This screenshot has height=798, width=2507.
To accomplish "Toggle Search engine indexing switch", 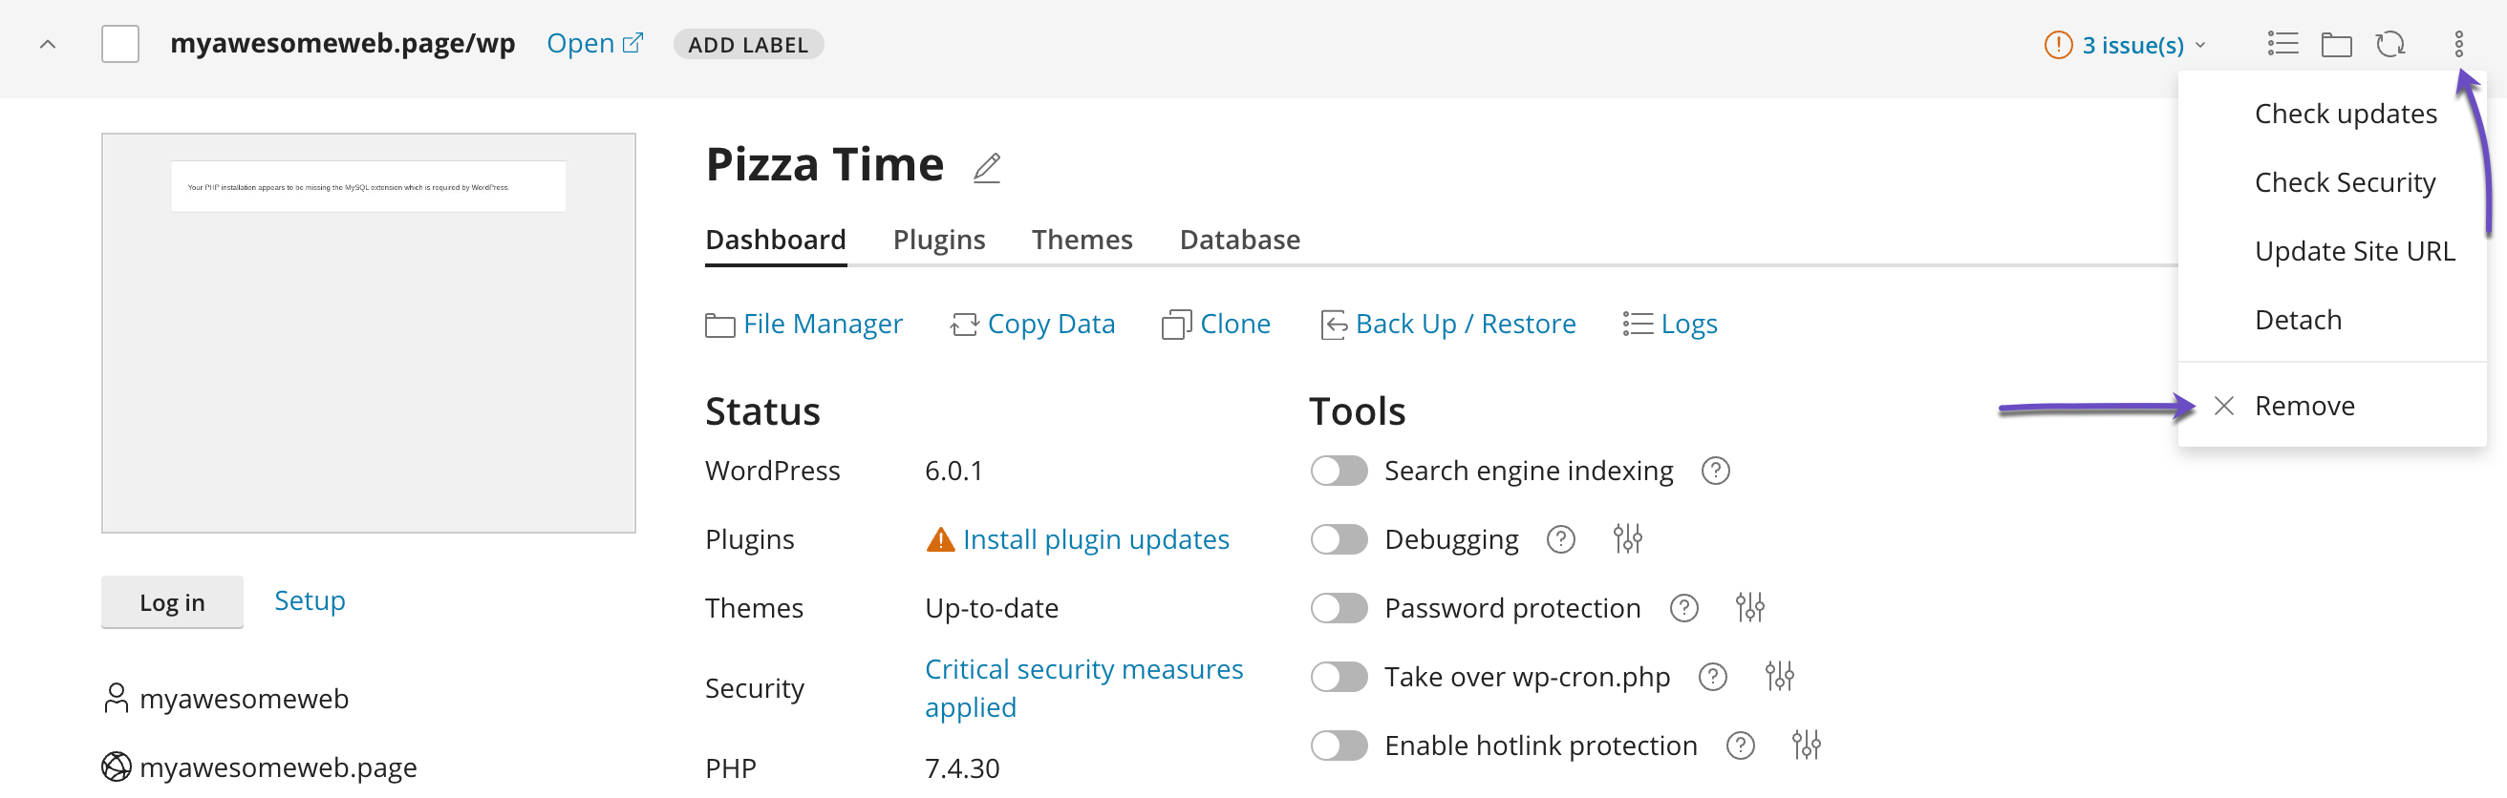I will coord(1339,471).
